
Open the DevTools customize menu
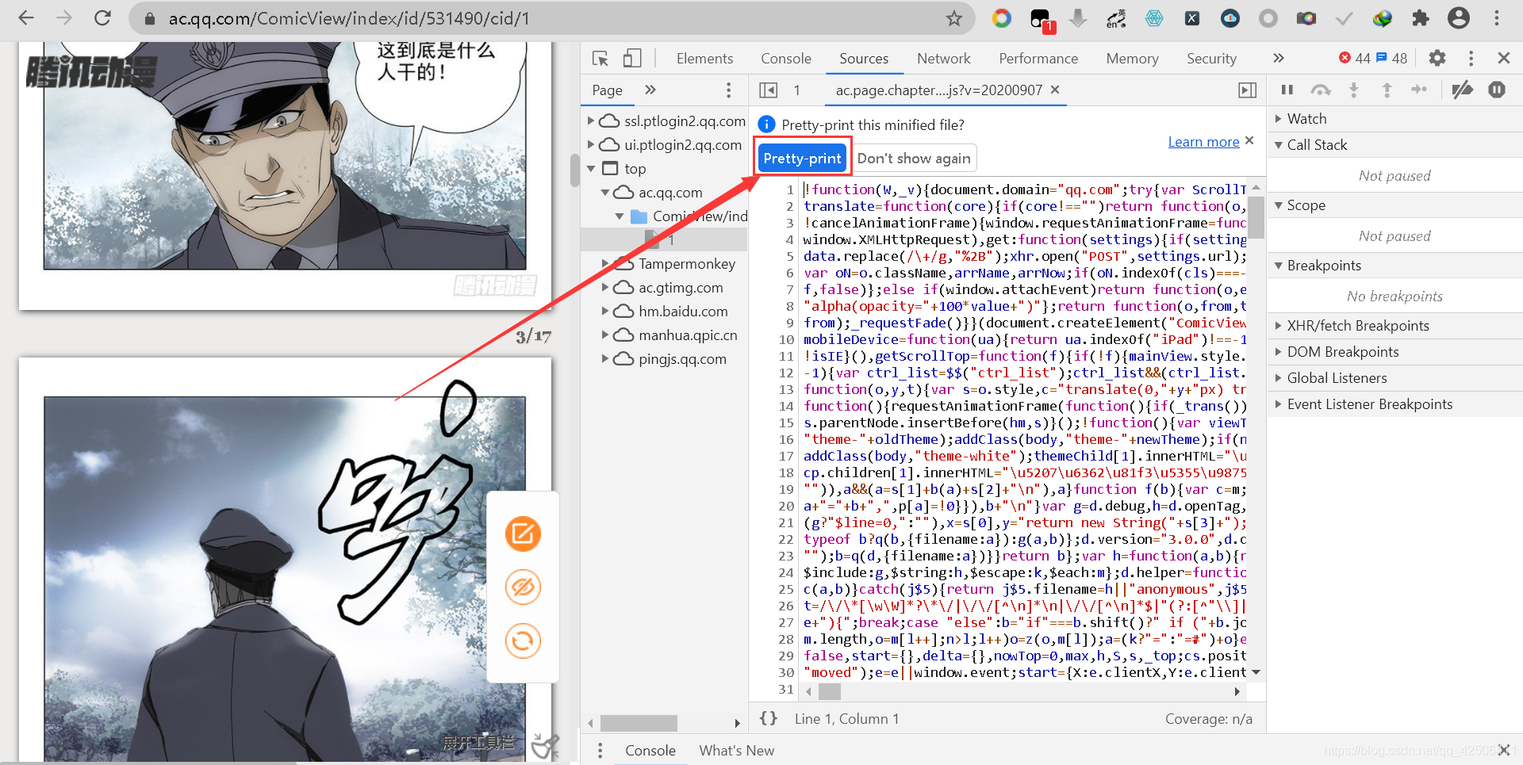point(1471,58)
